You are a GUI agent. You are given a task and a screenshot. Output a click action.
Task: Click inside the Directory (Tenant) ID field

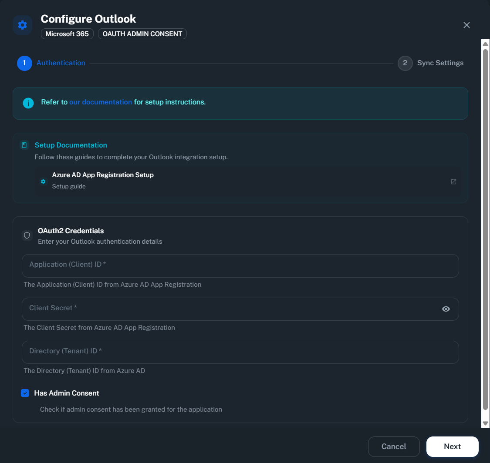point(240,352)
